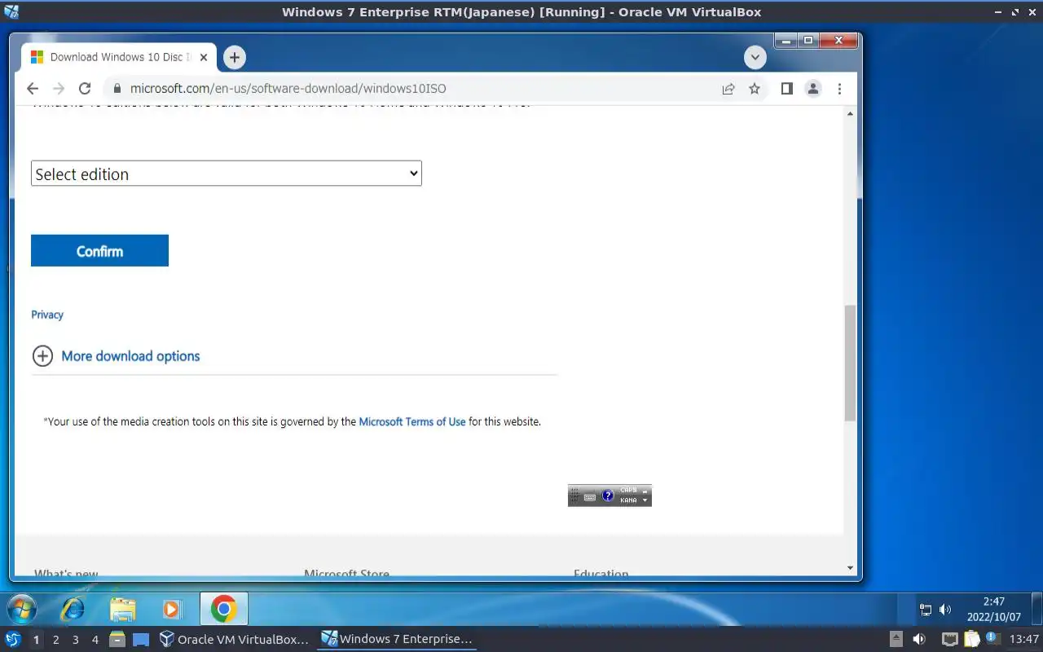Viewport: 1043px width, 652px height.
Task: Click Windows 7 volume tray icon
Action: (x=945, y=610)
